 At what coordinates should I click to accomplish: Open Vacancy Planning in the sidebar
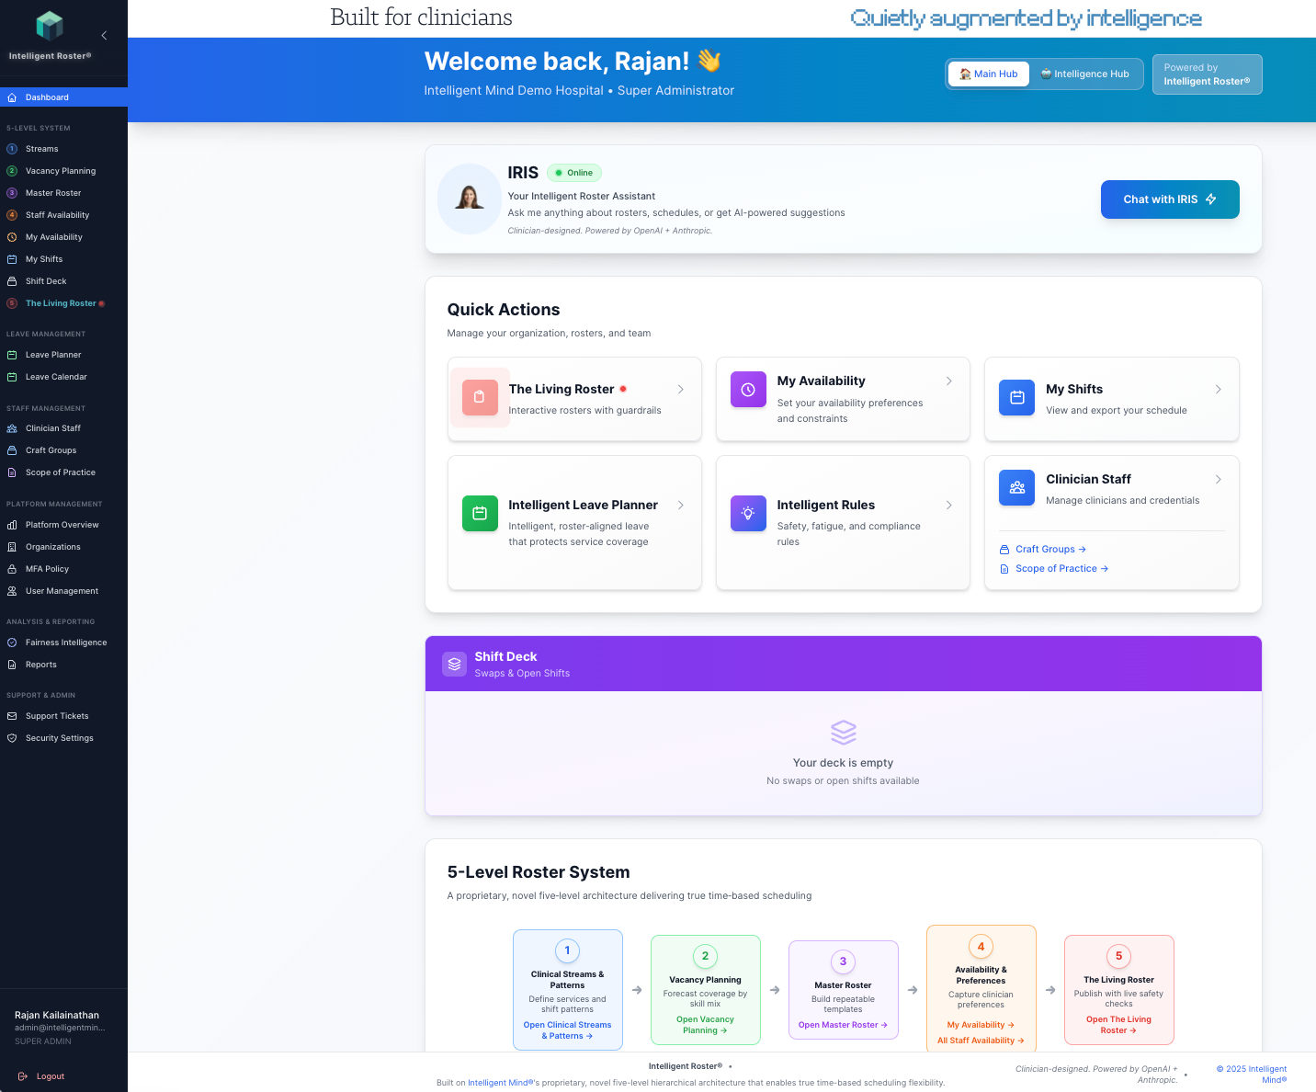point(61,171)
